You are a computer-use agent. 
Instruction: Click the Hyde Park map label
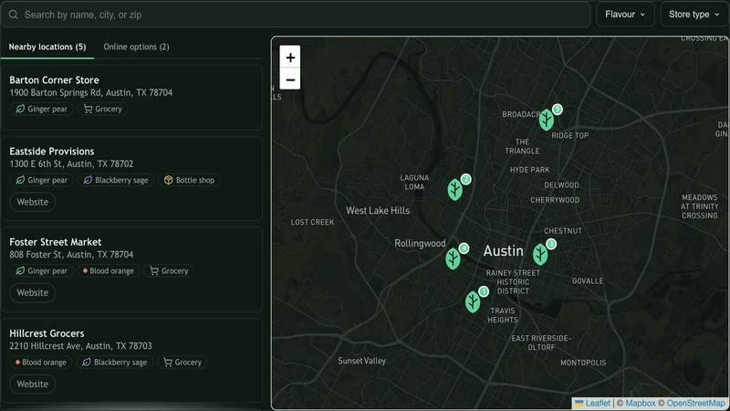529,170
